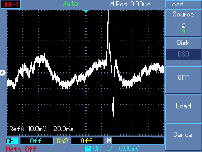Click the UNI-T brand logo
The width and height of the screenshot is (202, 152).
pos(11,4)
